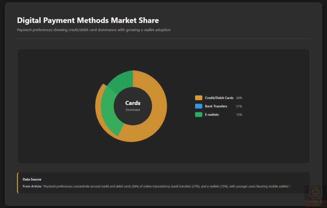Image resolution: width=327 pixels, height=208 pixels.
Task: Click the Cards center label in the donut
Action: [133, 103]
